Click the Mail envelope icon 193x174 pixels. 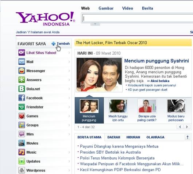22,62
